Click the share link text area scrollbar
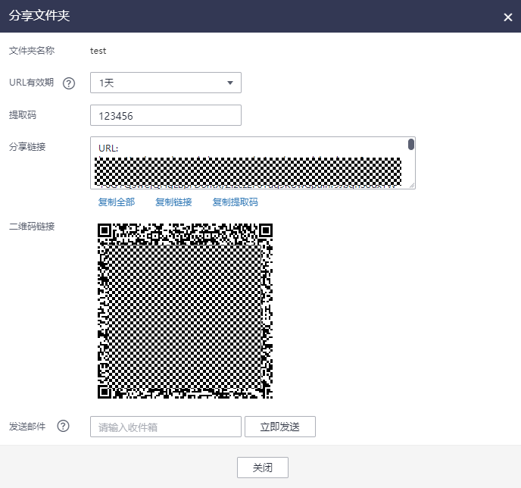This screenshot has height=488, width=521. point(411,144)
